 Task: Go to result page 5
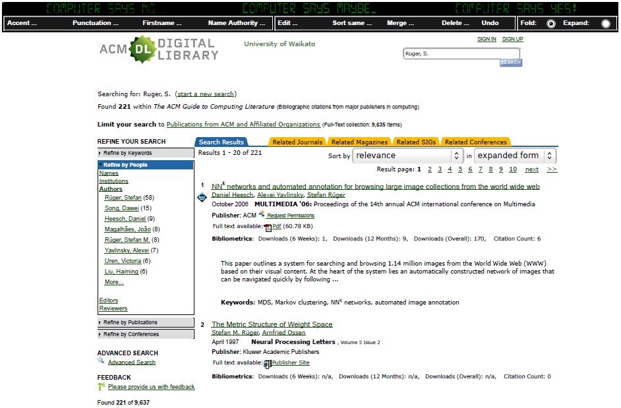click(x=460, y=169)
